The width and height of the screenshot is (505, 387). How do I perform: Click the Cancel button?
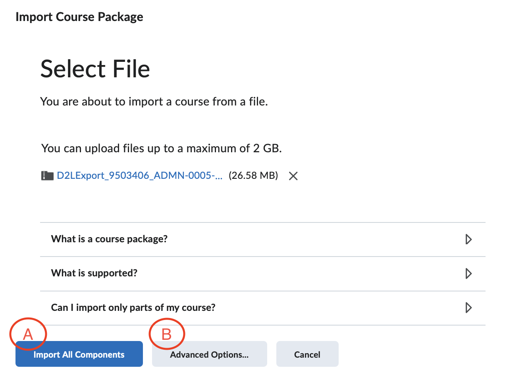coord(307,354)
